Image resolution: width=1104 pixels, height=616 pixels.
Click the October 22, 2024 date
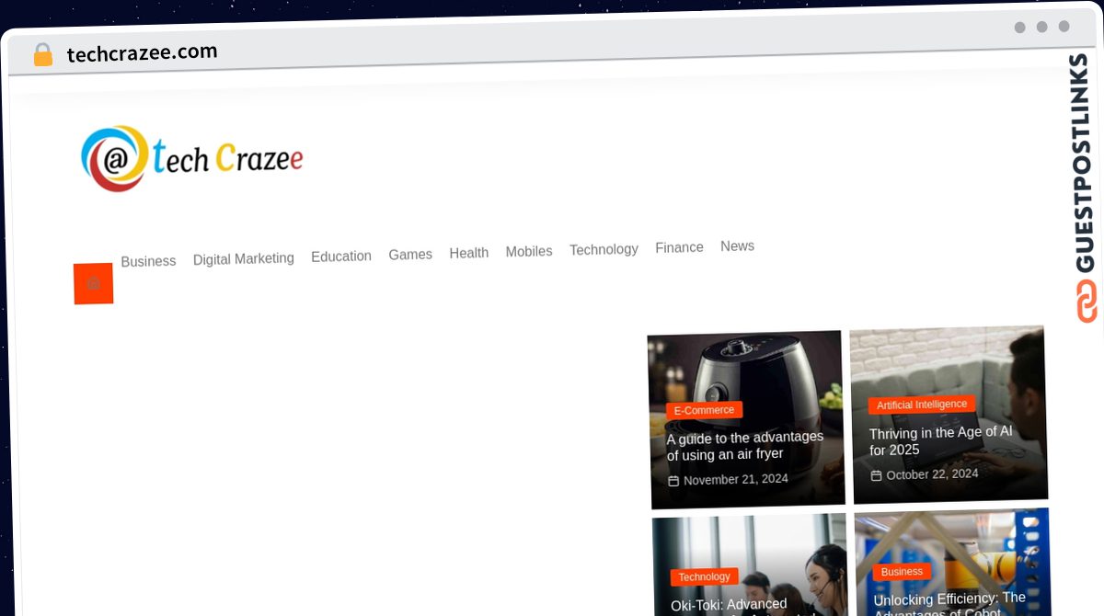click(x=932, y=474)
